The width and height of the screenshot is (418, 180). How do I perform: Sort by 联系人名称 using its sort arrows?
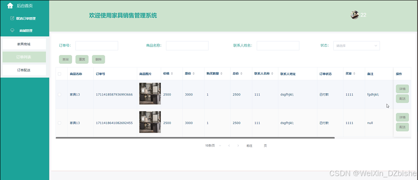point(272,74)
